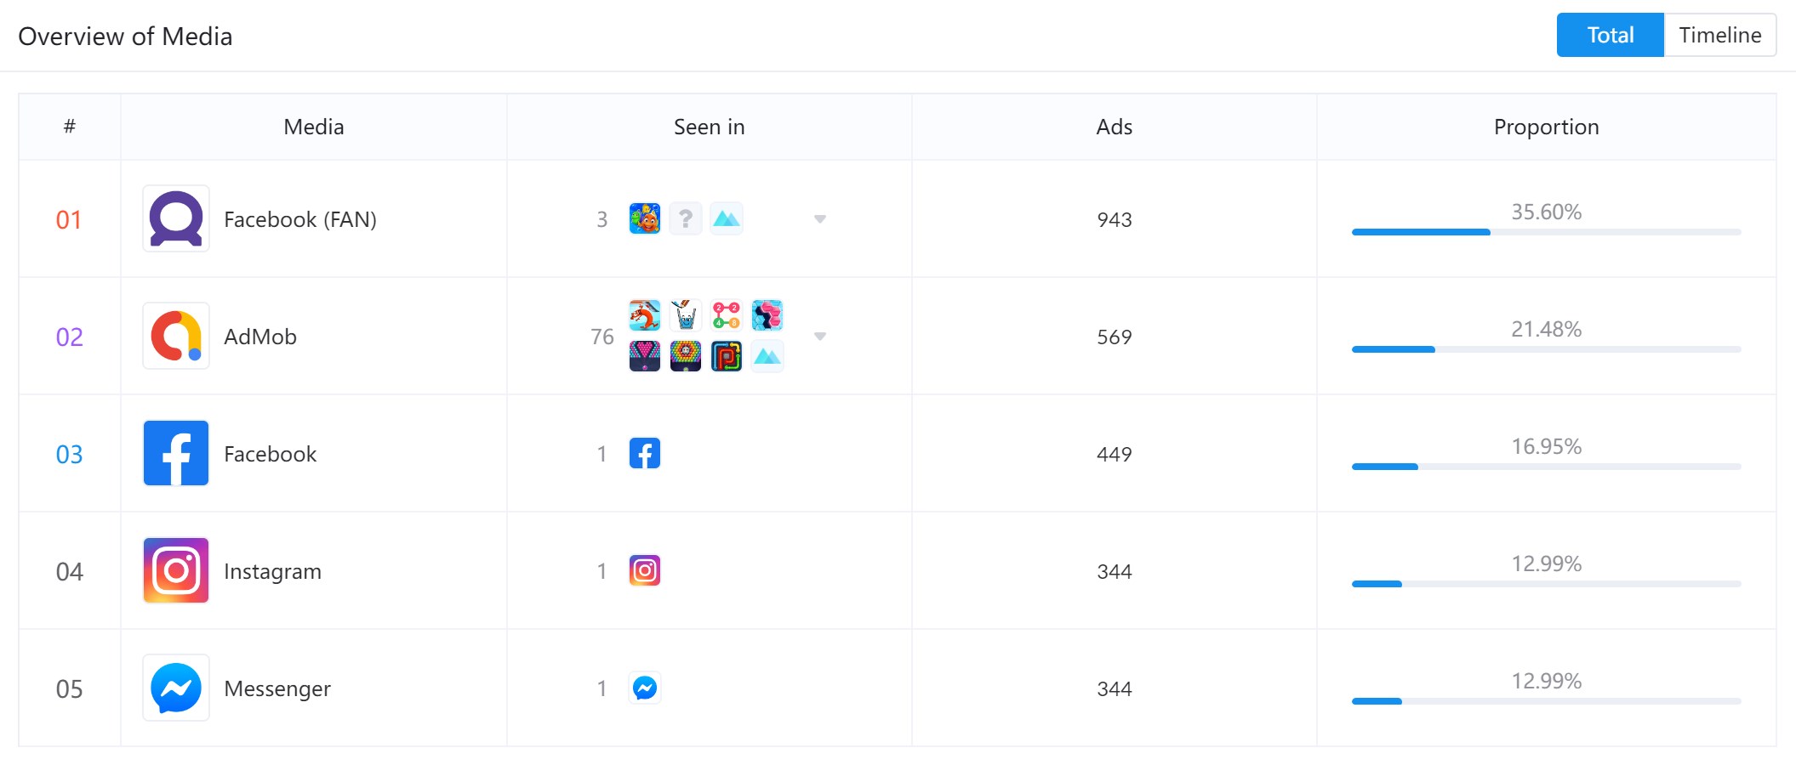This screenshot has width=1796, height=759.
Task: Open the pink heart bubble shooter icon
Action: (645, 356)
